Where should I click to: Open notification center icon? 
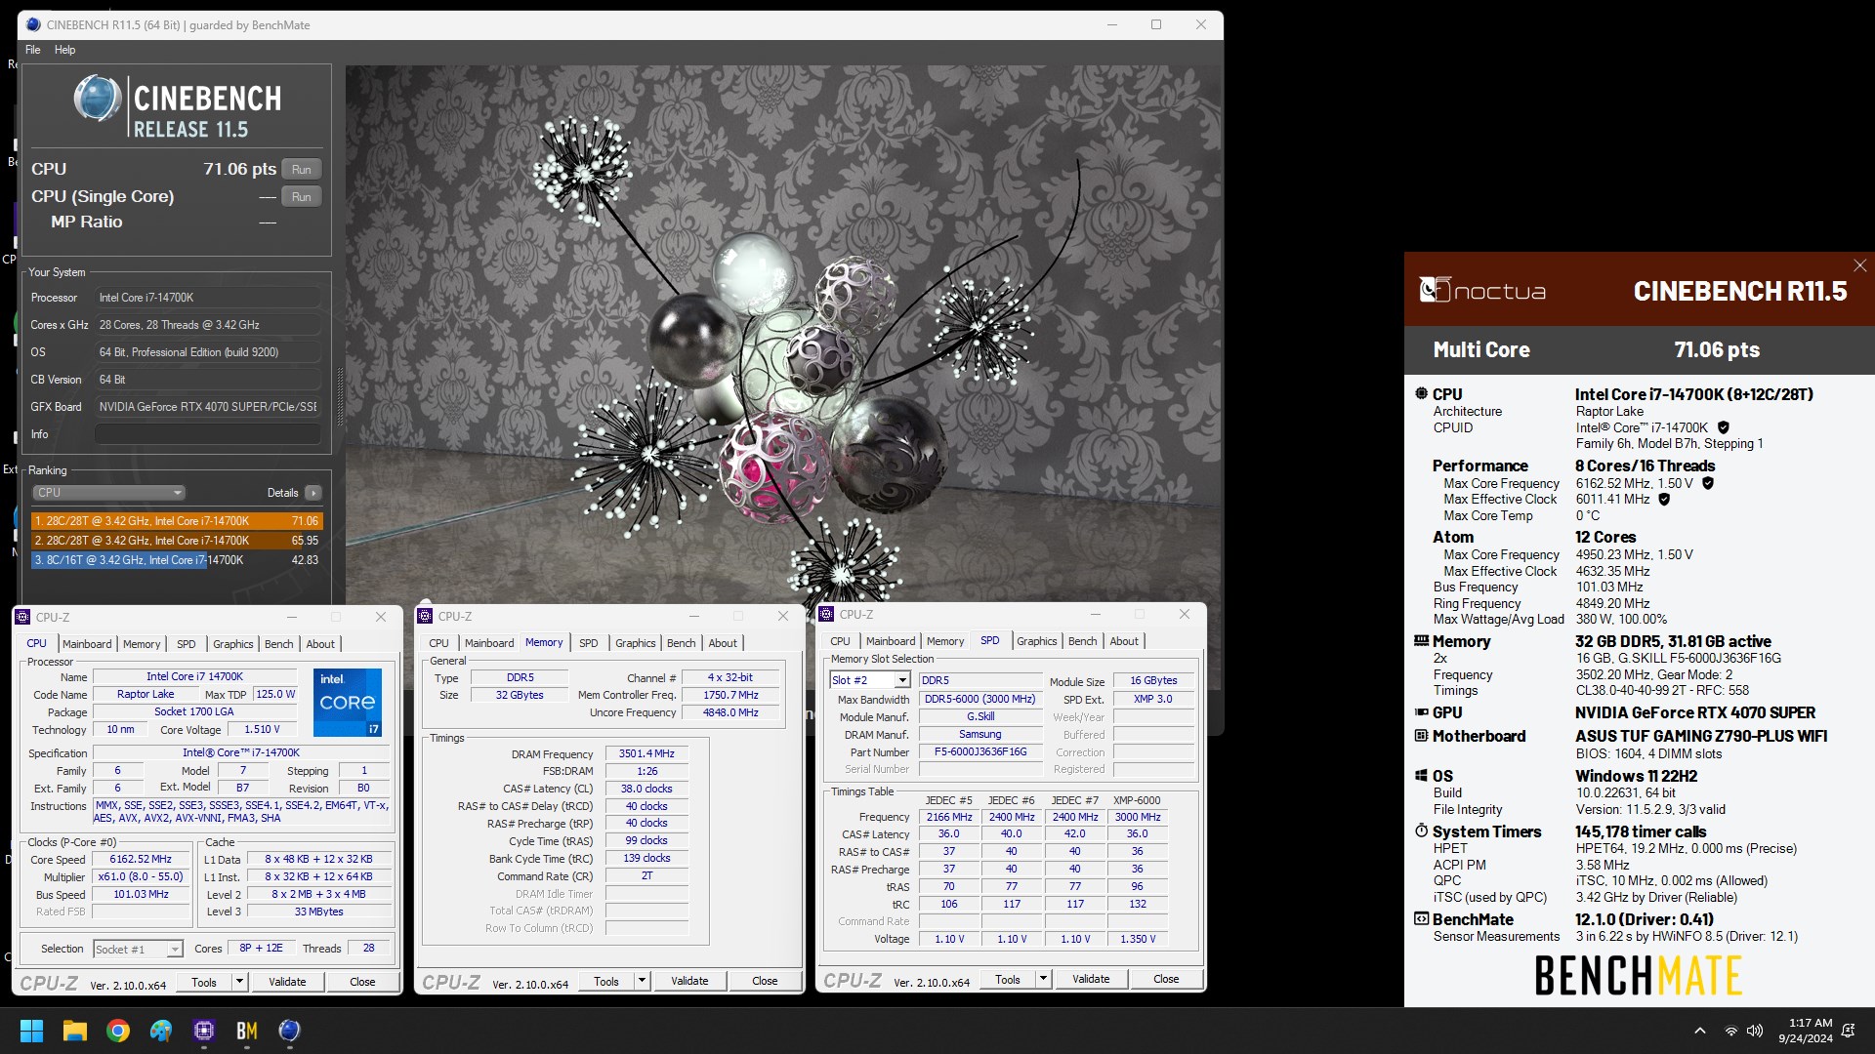1849,1031
